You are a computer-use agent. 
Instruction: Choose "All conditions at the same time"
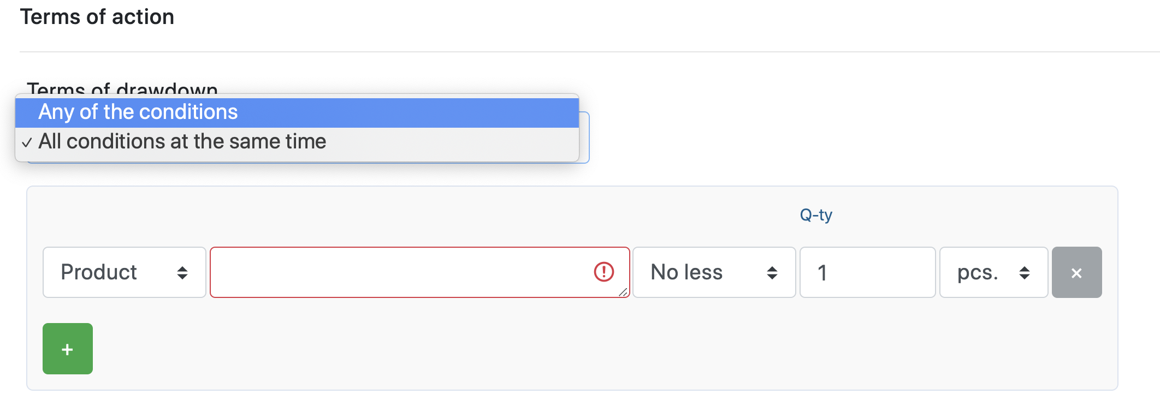(182, 142)
